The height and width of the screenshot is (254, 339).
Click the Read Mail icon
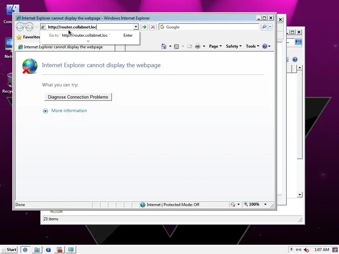click(x=190, y=46)
